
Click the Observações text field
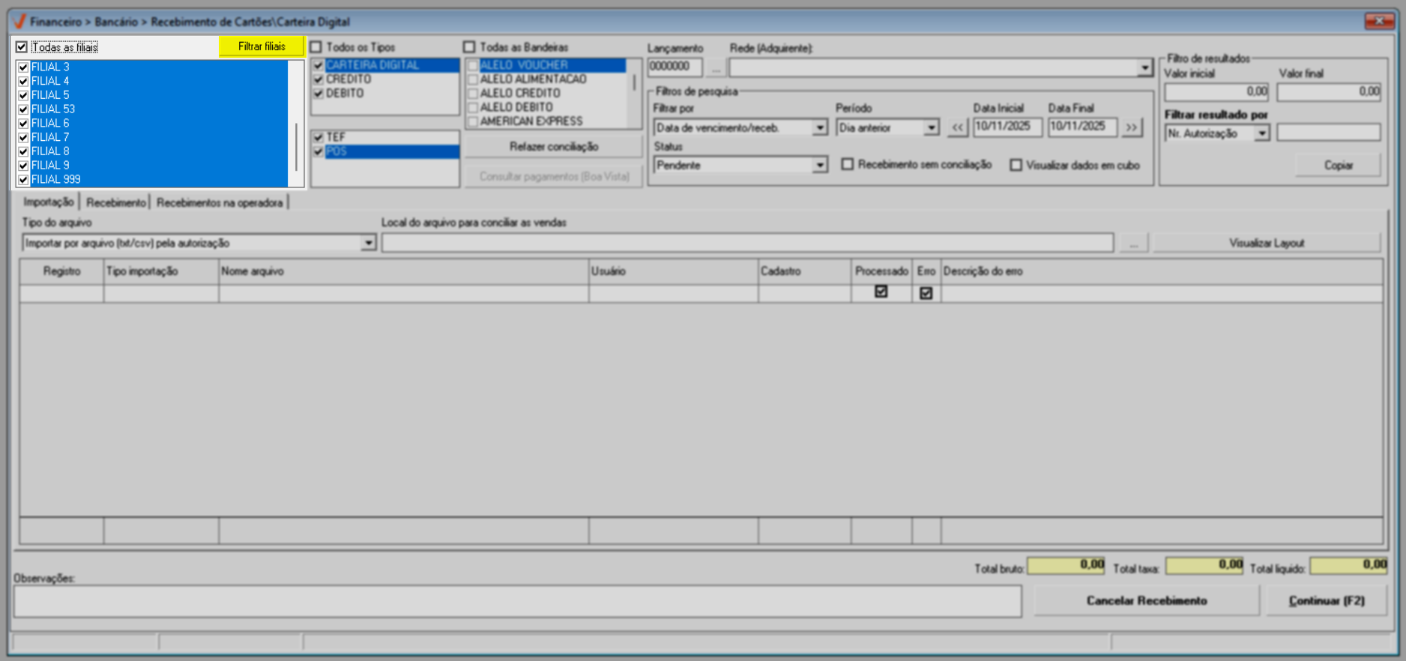tap(517, 602)
